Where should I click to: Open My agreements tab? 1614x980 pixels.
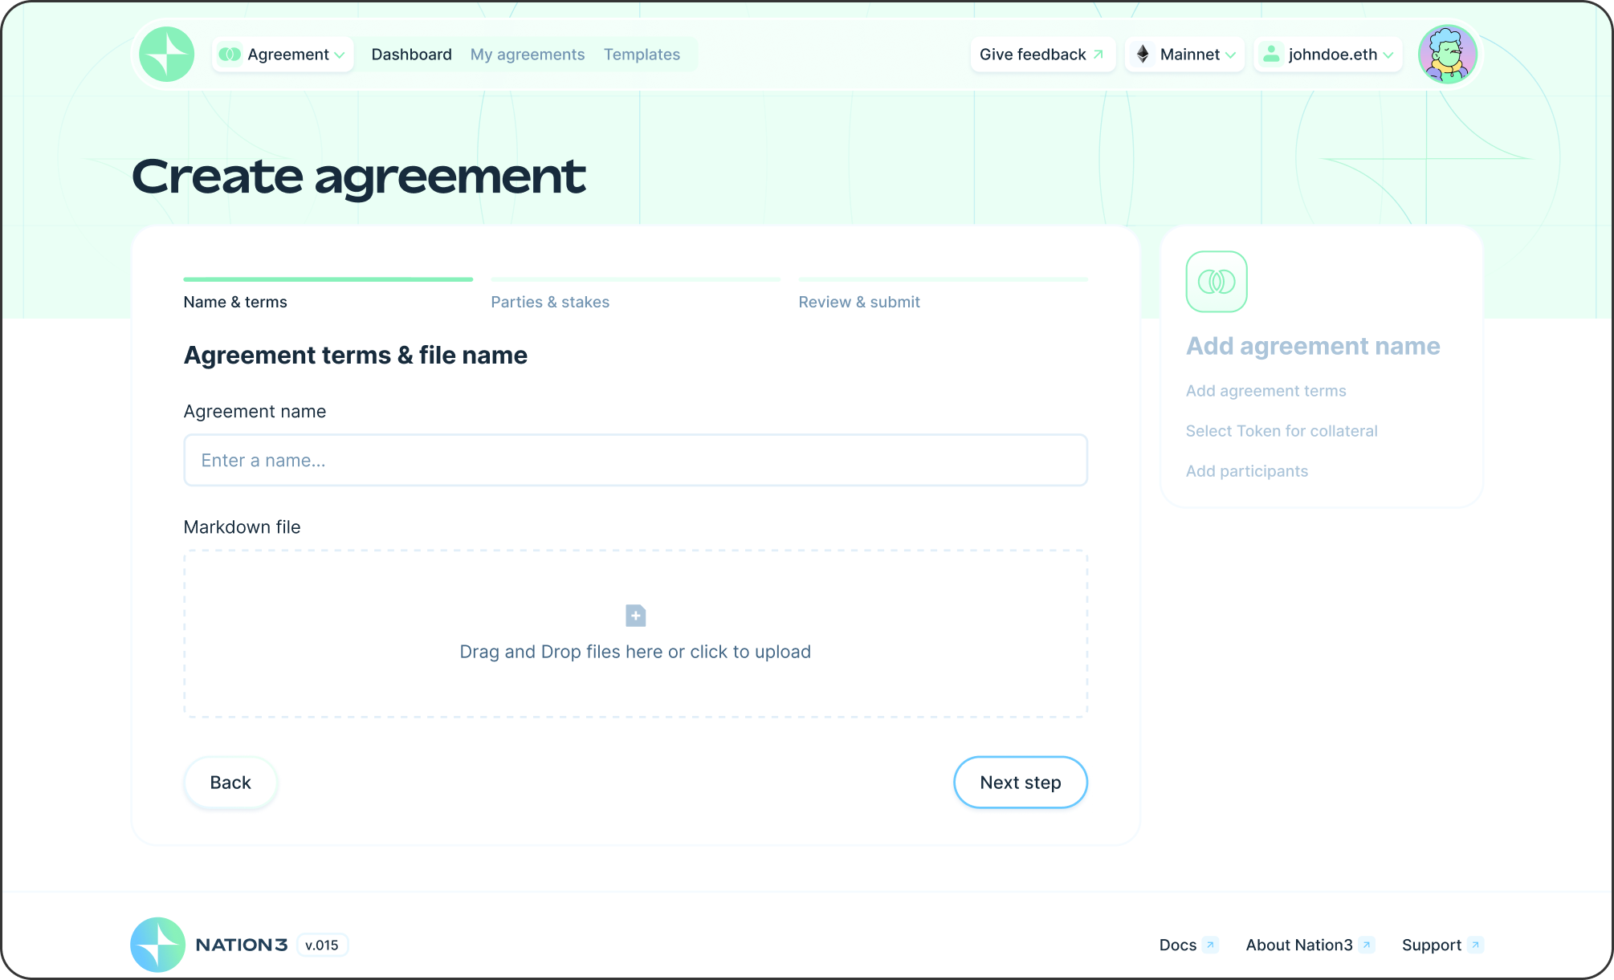528,55
